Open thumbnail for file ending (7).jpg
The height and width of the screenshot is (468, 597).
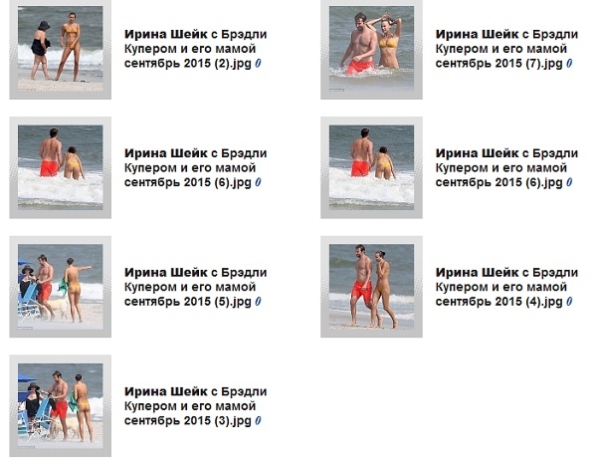[371, 49]
